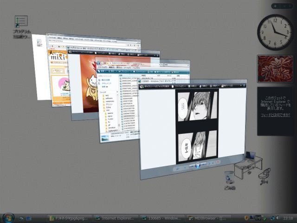The width and height of the screenshot is (297, 223).
Task: Open the ヘルプ(H) menu in the Explorer window
Action: 136,67
